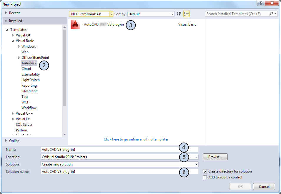Select the Cloud template category
This screenshot has height=194, width=281.
26,69
